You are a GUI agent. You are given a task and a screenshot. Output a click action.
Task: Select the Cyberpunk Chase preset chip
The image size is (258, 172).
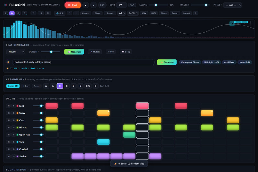(x=190, y=62)
